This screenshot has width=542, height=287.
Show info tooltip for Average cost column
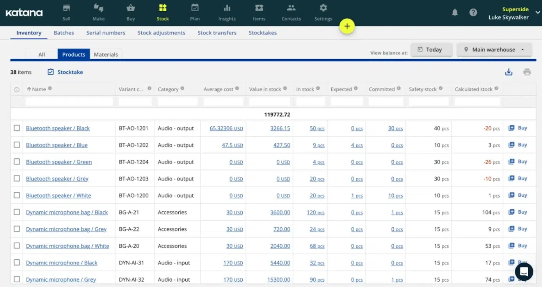point(237,89)
